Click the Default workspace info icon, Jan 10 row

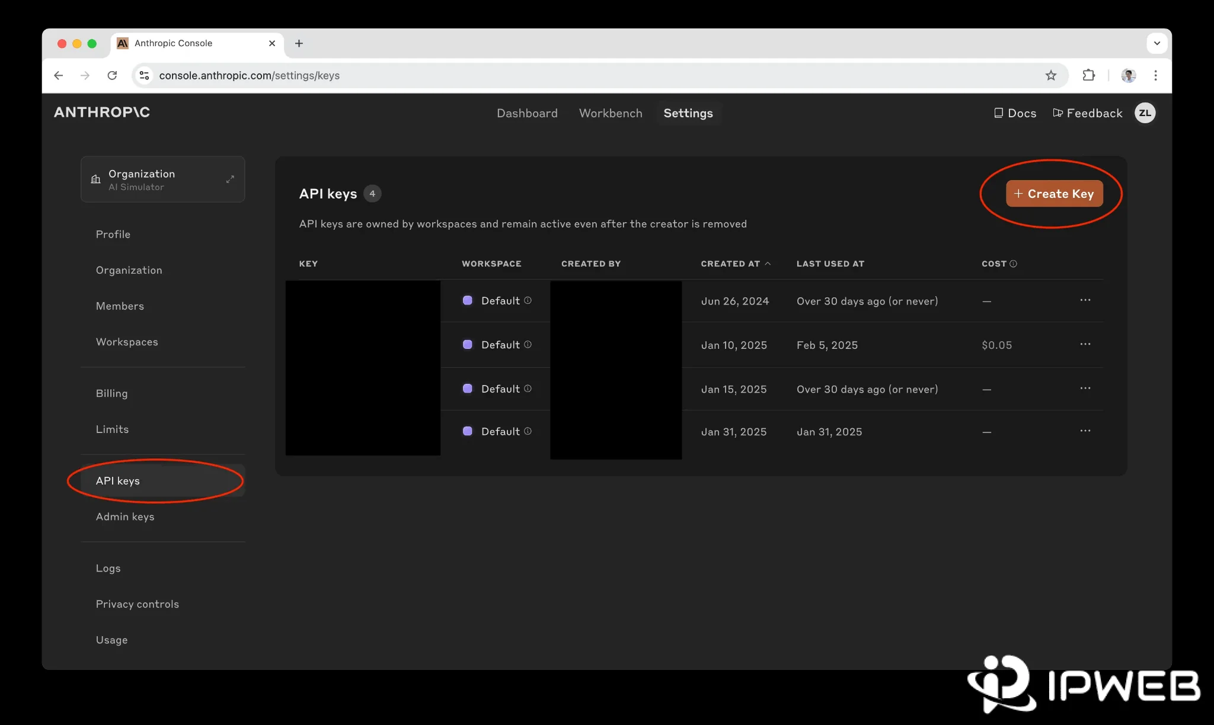[528, 344]
